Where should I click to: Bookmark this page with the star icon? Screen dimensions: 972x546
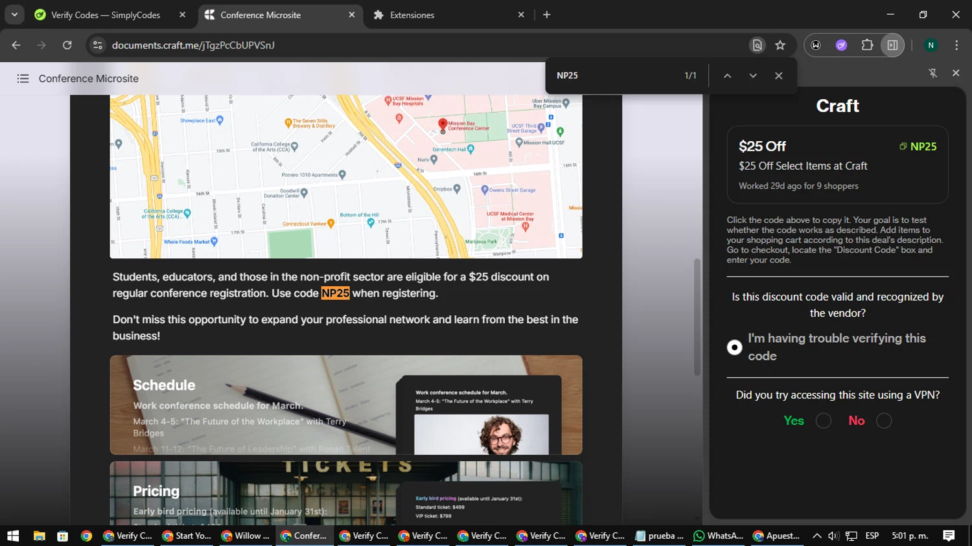(x=780, y=45)
